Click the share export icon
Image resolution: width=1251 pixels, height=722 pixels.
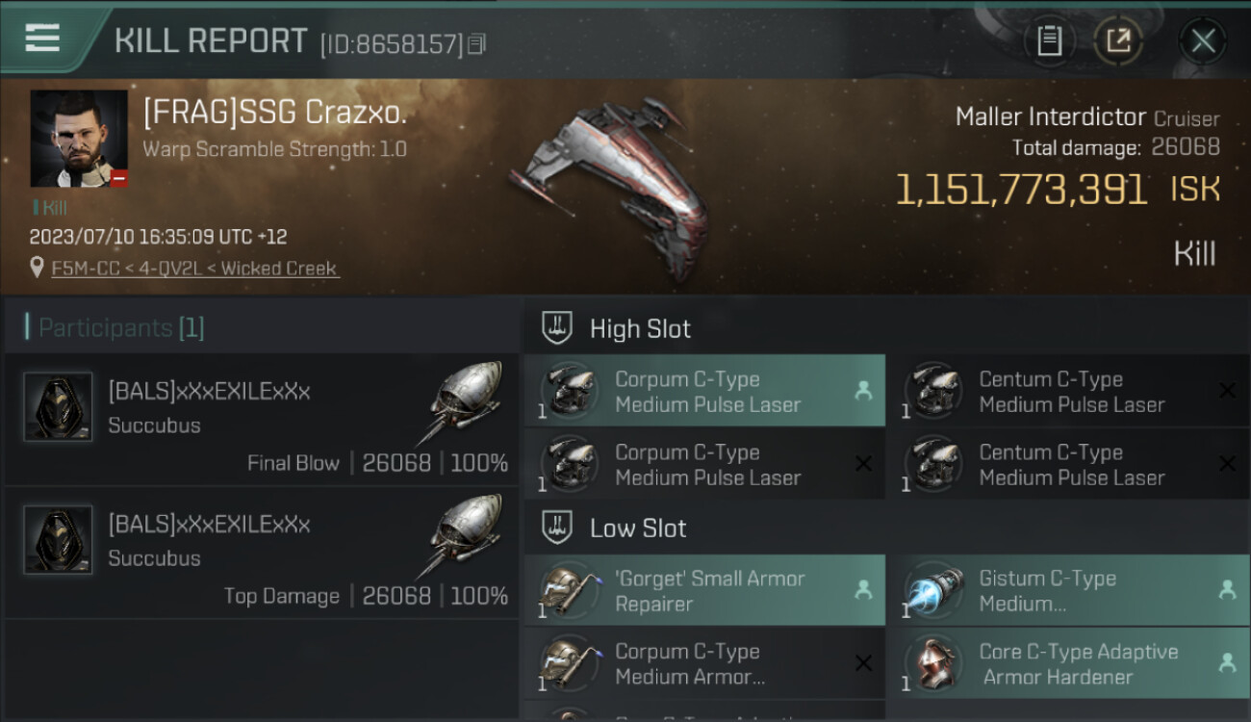1118,41
